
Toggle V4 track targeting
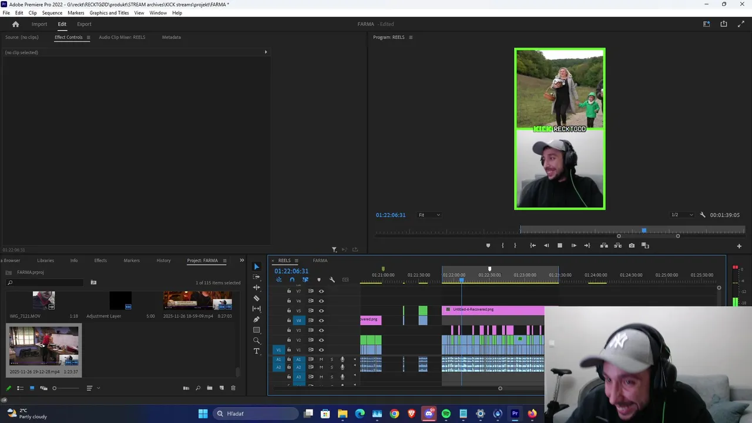298,320
